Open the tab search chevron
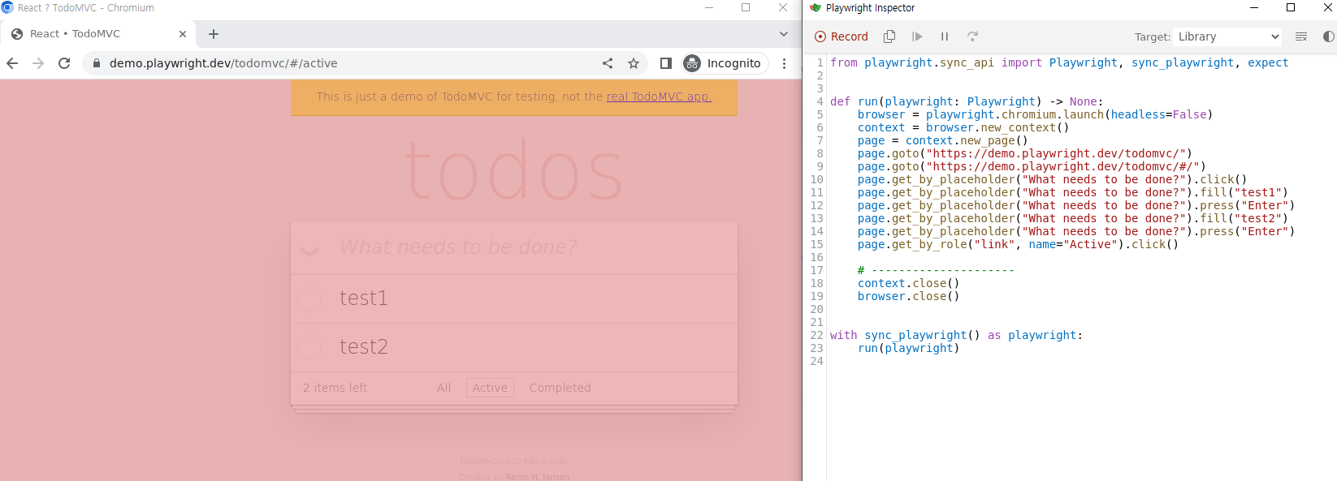Screen dimensions: 1337x481 point(784,34)
